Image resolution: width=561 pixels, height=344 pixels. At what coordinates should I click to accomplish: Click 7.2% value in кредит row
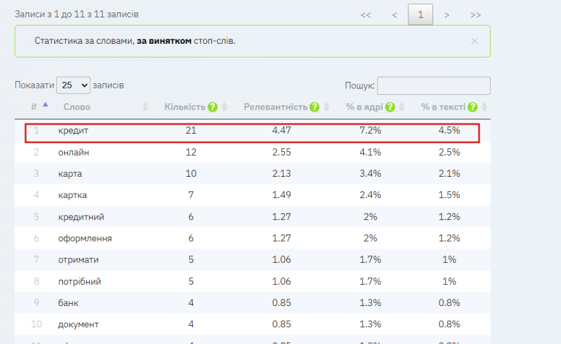coord(370,131)
